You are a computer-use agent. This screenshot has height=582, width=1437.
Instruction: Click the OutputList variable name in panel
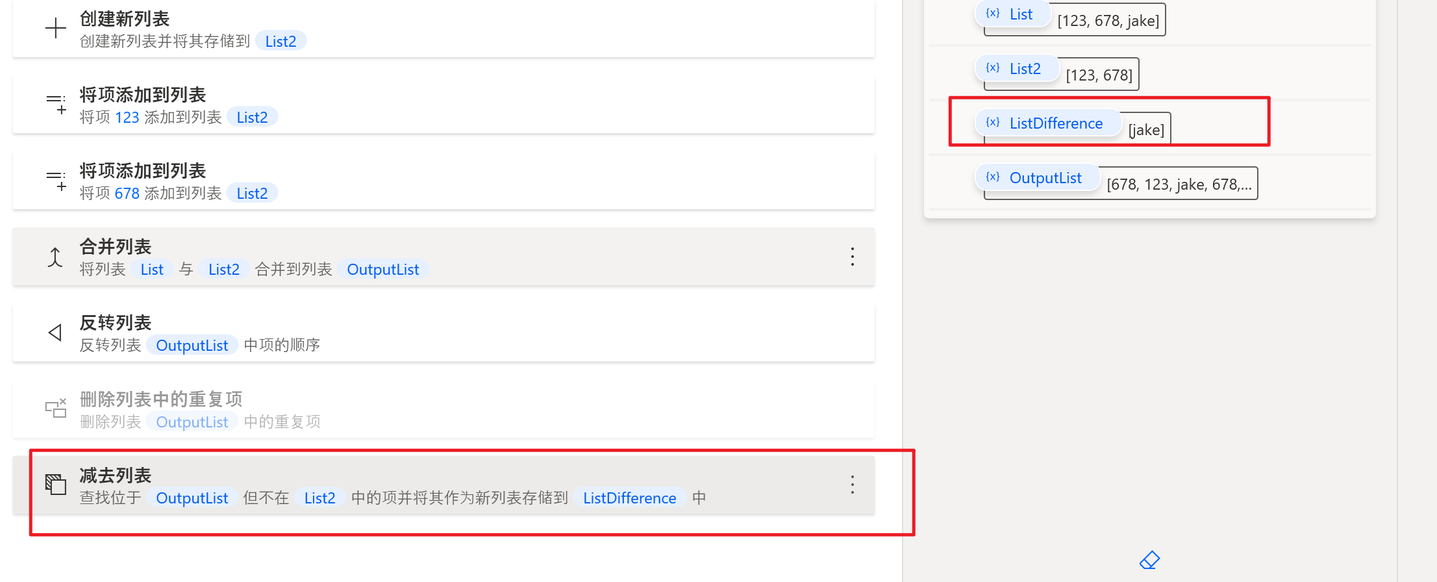click(x=1045, y=178)
